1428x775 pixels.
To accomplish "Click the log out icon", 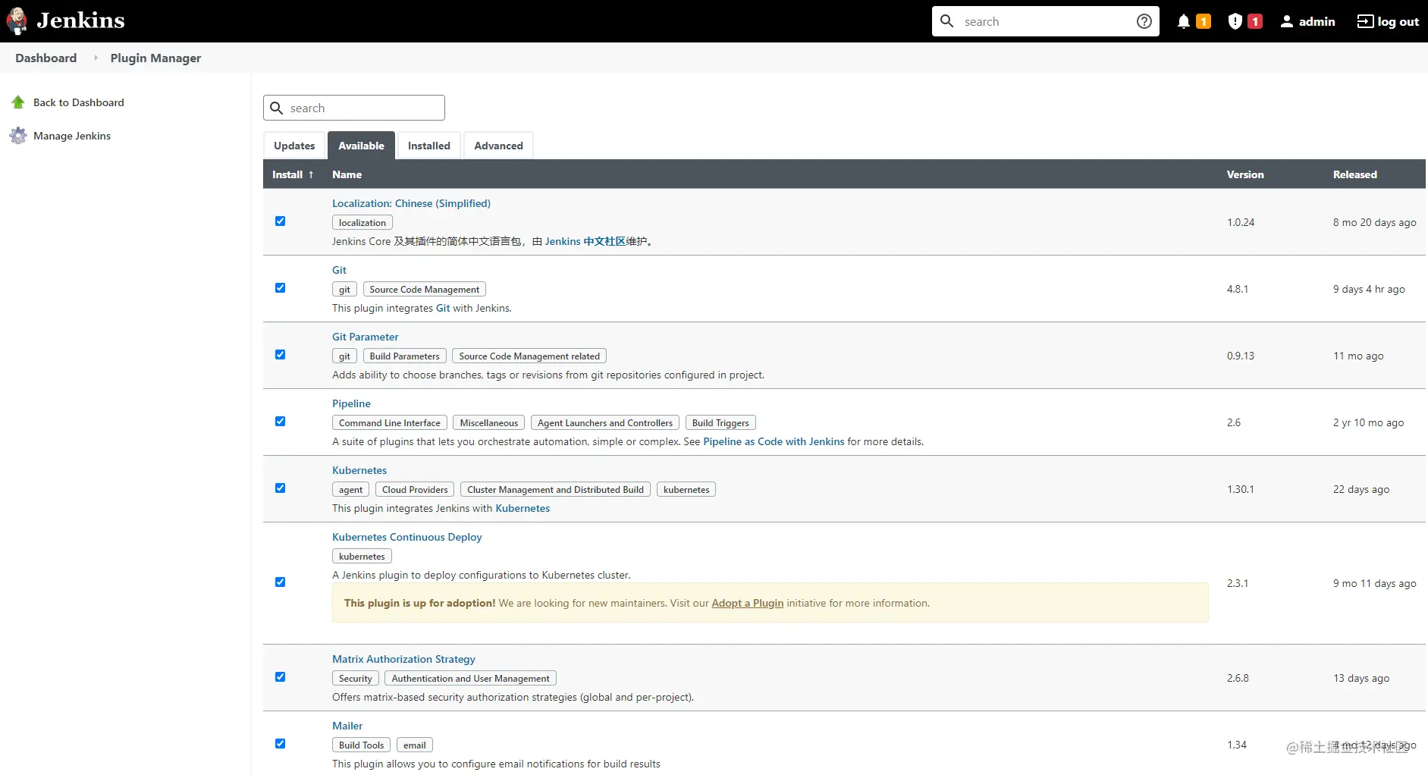I will pos(1365,21).
